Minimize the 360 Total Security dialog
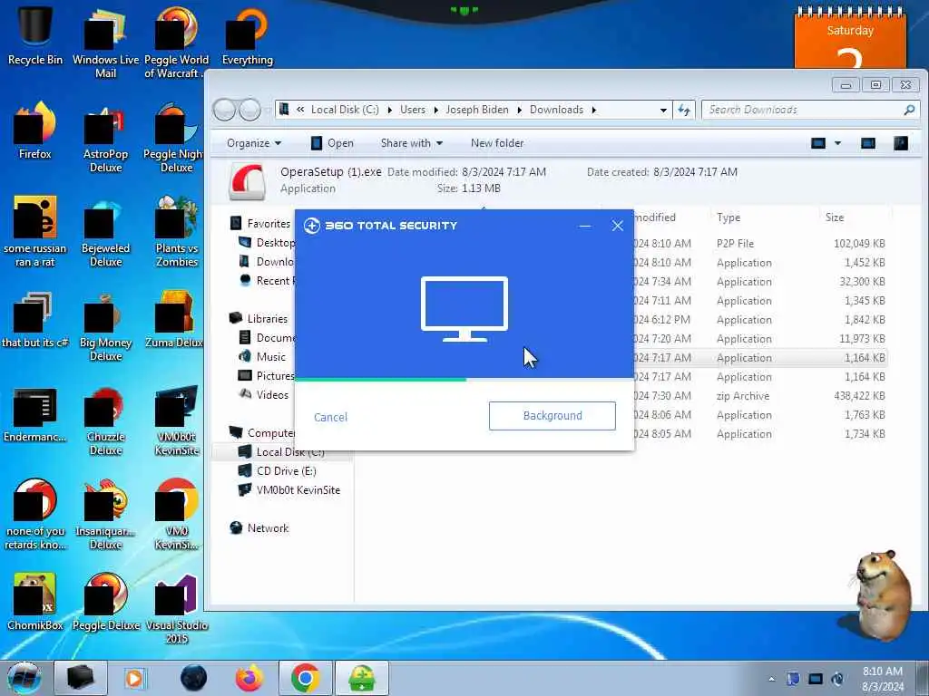 coord(585,226)
